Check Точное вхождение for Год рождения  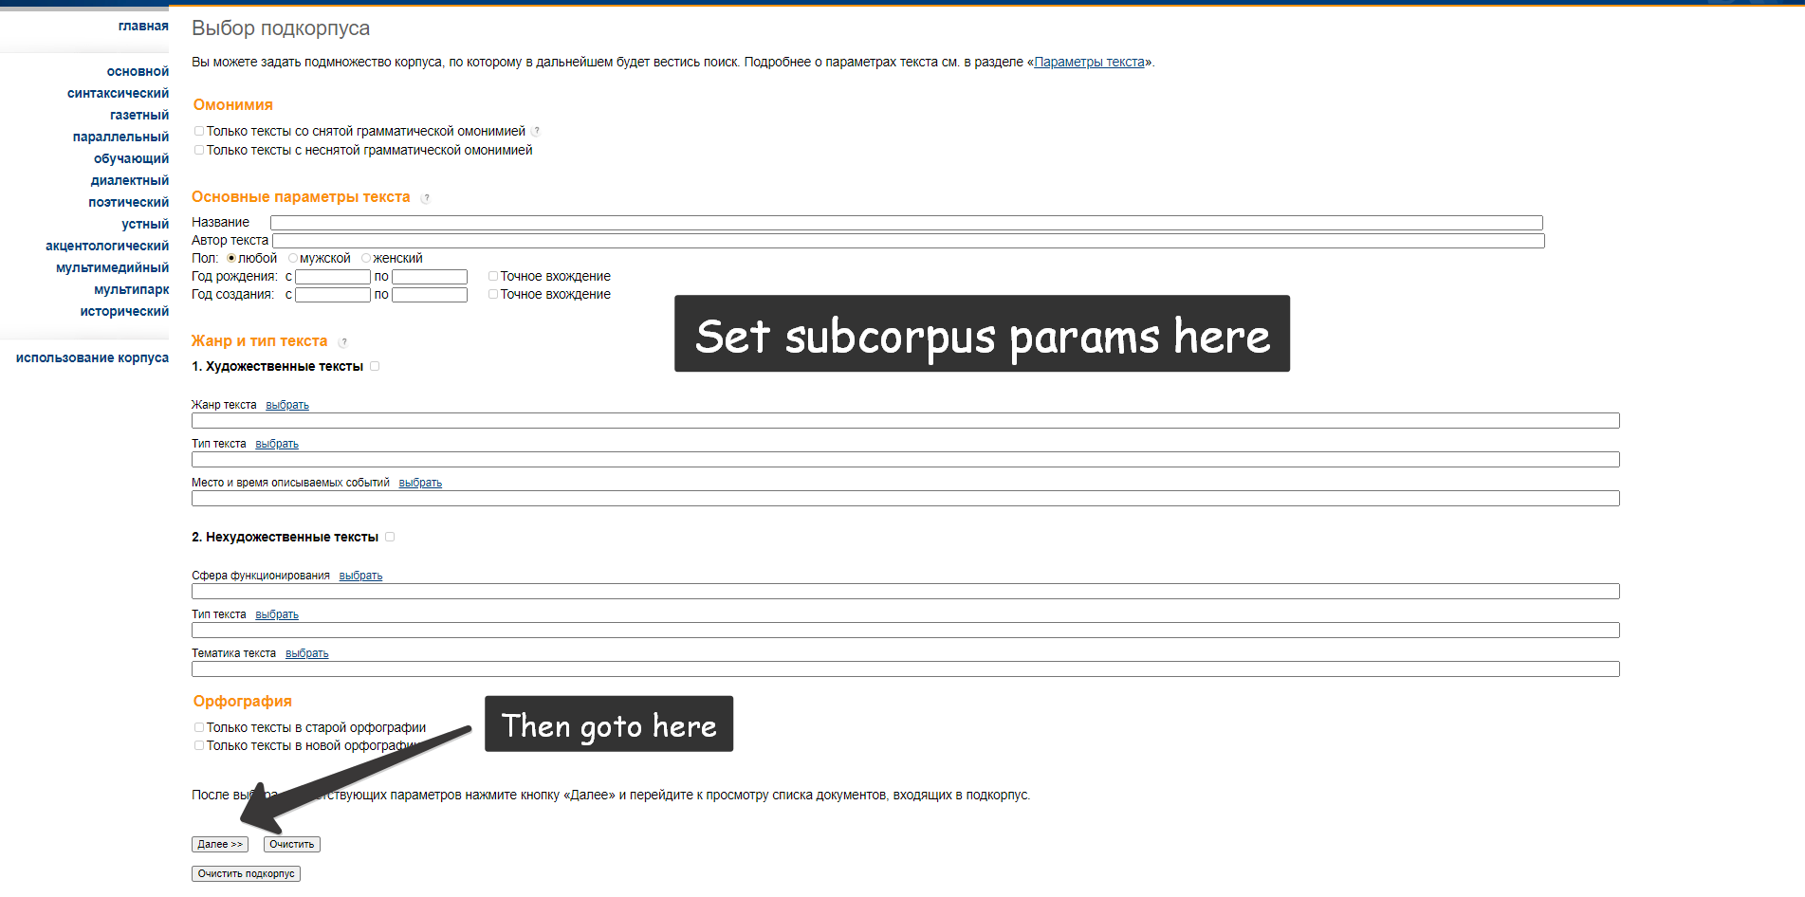tap(493, 276)
